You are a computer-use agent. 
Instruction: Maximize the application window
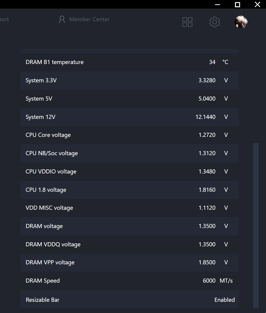click(237, 4)
